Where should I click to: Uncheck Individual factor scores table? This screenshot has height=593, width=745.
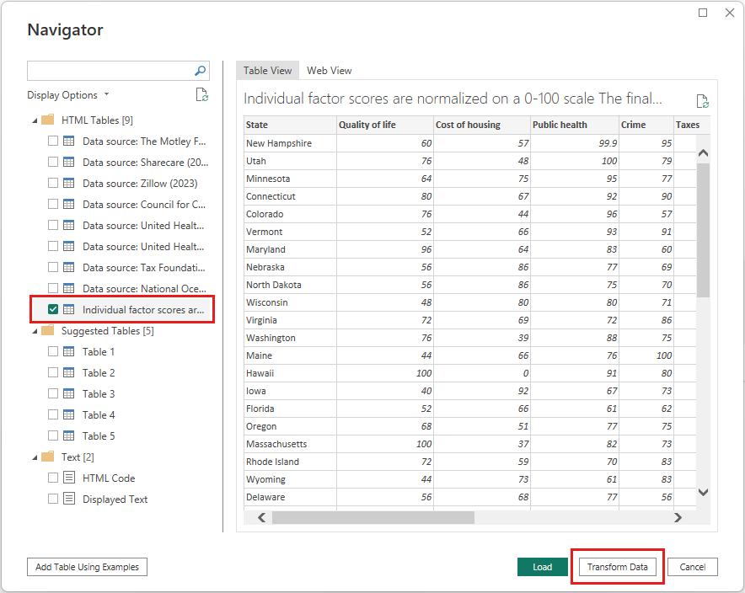(x=52, y=309)
